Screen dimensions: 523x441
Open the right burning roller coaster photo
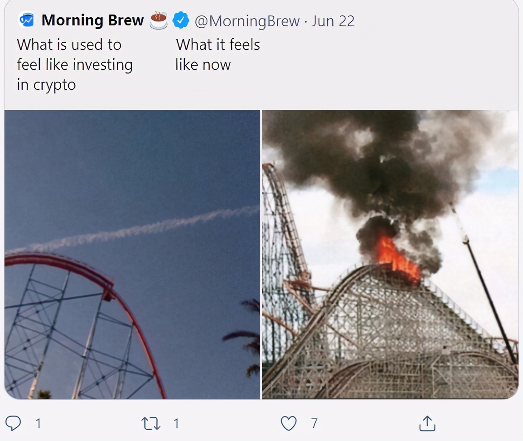pos(390,254)
